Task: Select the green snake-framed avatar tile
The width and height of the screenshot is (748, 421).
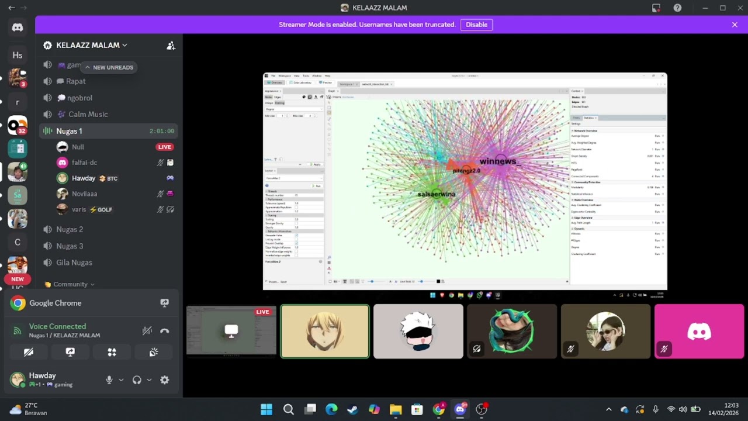Action: [512, 332]
